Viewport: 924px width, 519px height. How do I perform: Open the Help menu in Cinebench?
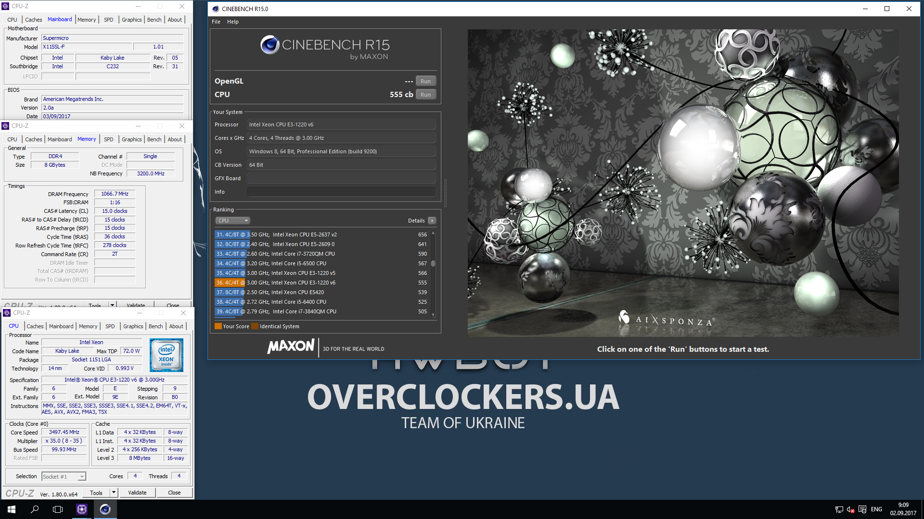pyautogui.click(x=233, y=22)
